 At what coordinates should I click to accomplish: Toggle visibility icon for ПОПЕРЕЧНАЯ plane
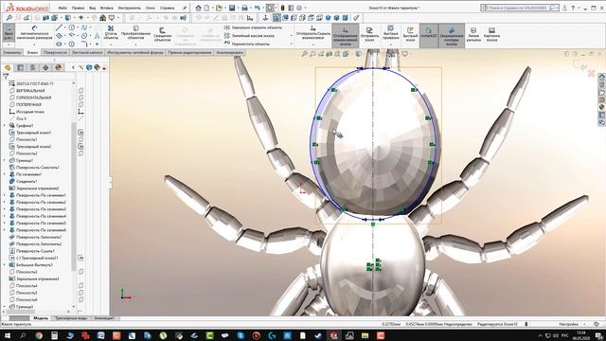(x=80, y=104)
